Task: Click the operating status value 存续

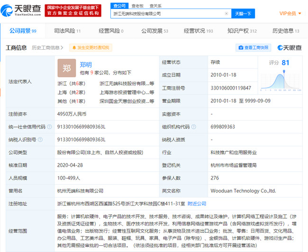Action: click(x=215, y=62)
